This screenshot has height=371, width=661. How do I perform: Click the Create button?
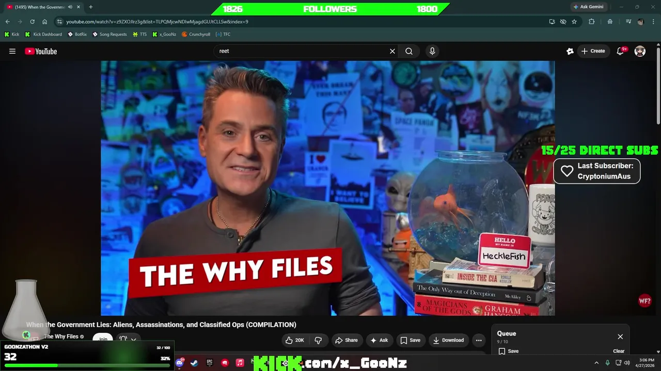(593, 51)
